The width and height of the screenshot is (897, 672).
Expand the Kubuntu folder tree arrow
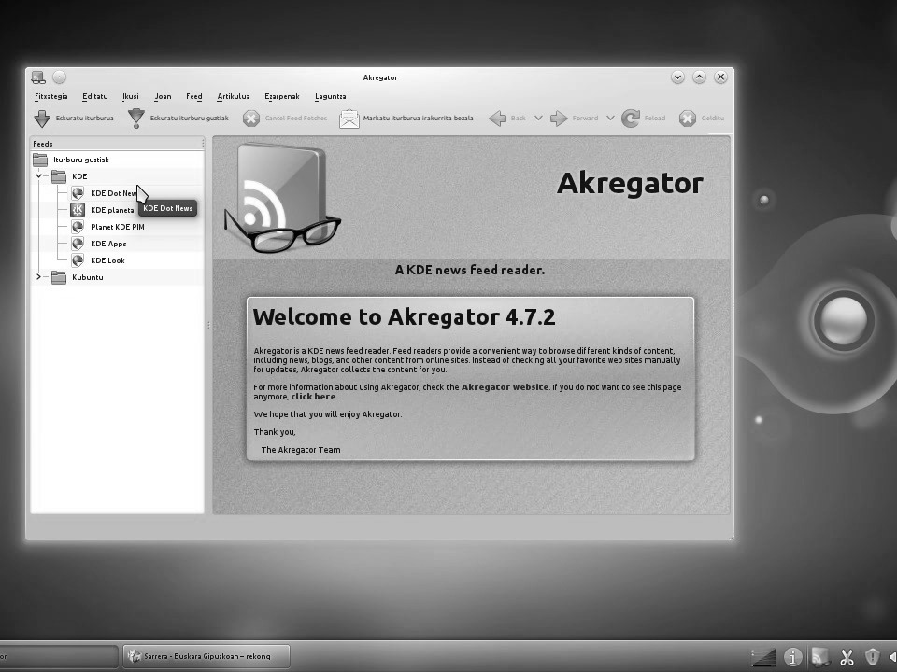(x=39, y=277)
